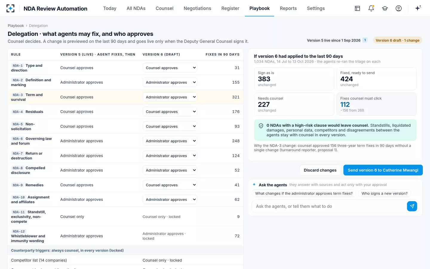Open the user account icon
Image resolution: width=430 pixels, height=269 pixels.
pyautogui.click(x=399, y=8)
